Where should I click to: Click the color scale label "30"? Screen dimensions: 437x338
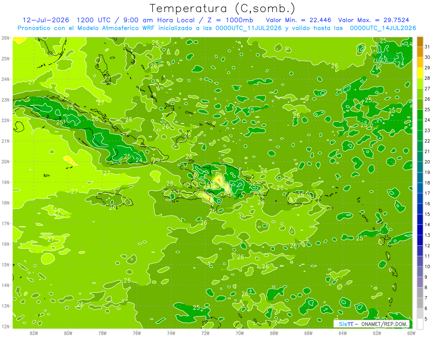click(x=428, y=57)
